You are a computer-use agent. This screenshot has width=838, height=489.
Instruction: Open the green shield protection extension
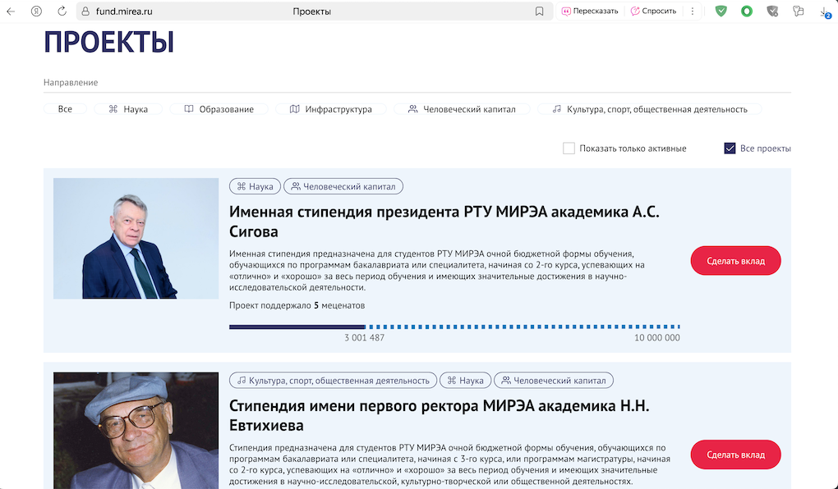(x=721, y=11)
